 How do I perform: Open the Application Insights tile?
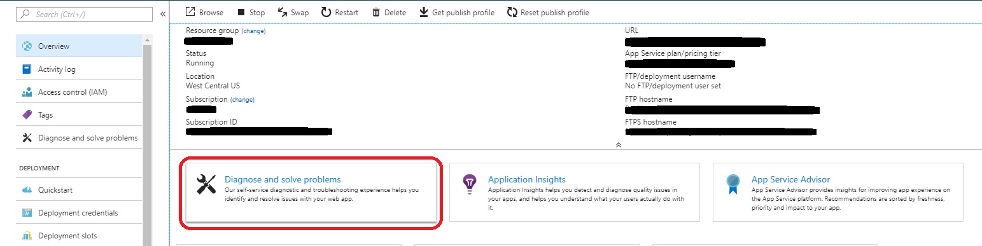(574, 192)
